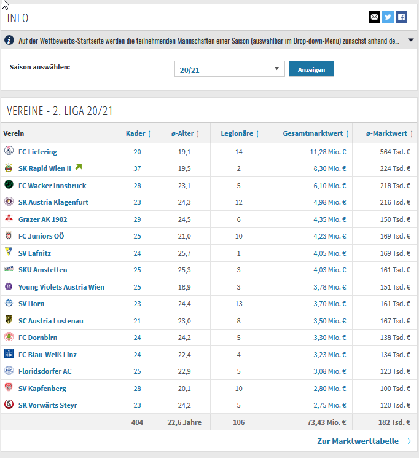Screen dimensions: 419x458
Task: Select total market value 73,43 Mio. €
Action: 327,422
